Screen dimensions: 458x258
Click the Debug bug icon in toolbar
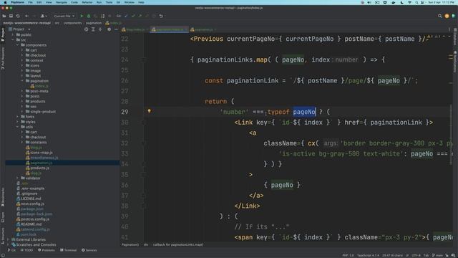point(89,16)
